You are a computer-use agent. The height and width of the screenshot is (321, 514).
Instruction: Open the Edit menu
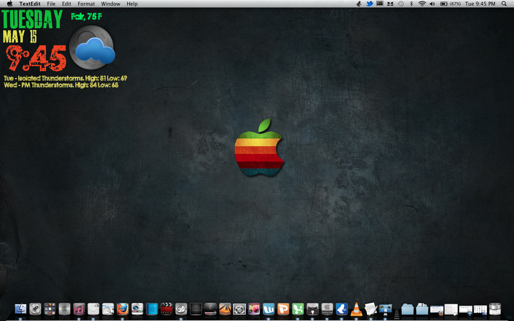click(66, 4)
